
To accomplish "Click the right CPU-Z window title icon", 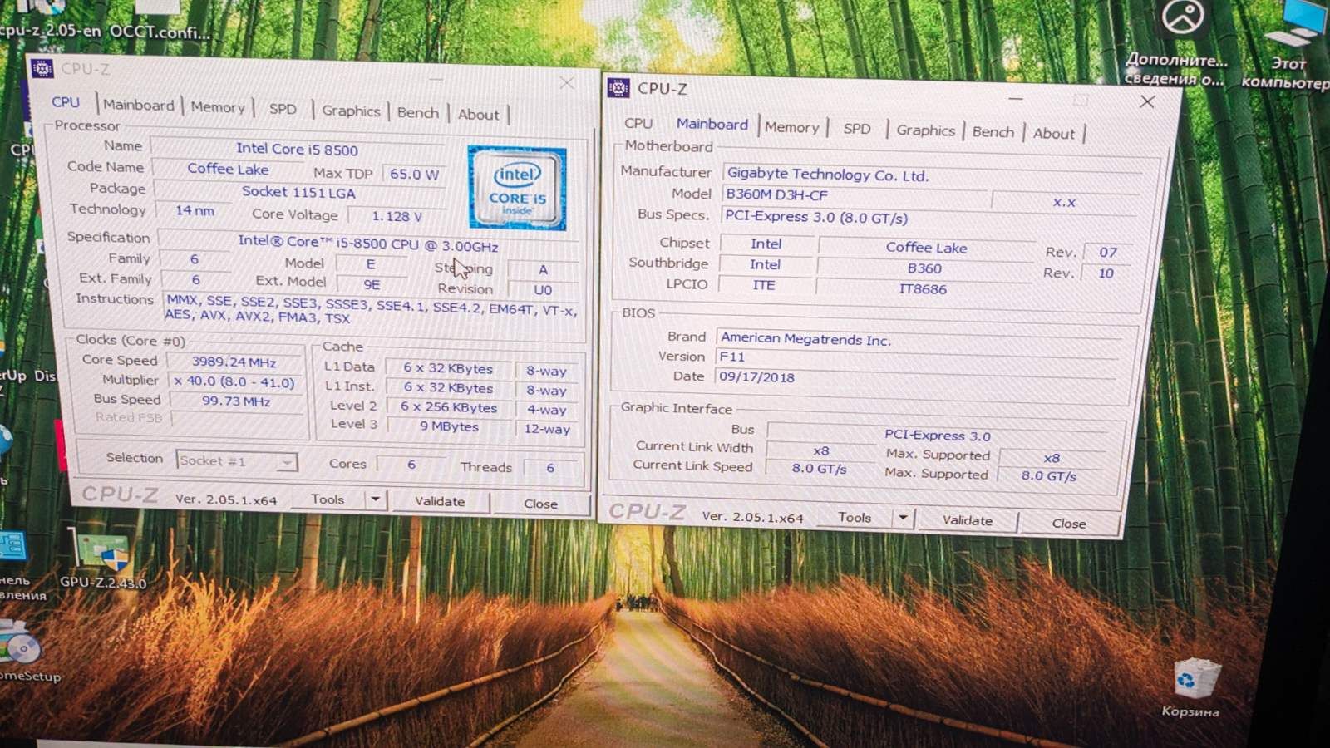I will [x=618, y=87].
